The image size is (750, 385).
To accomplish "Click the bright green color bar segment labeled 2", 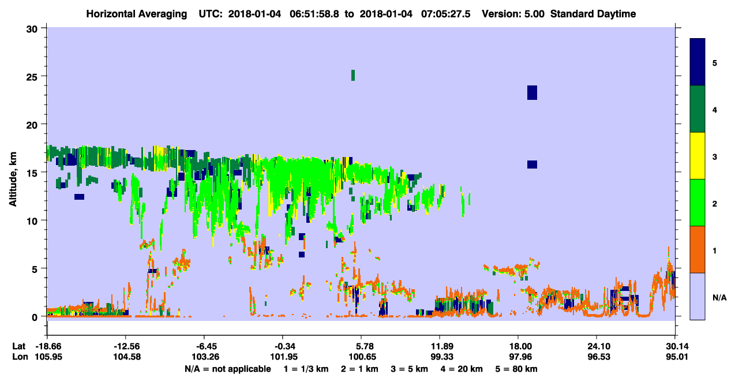I will (697, 202).
